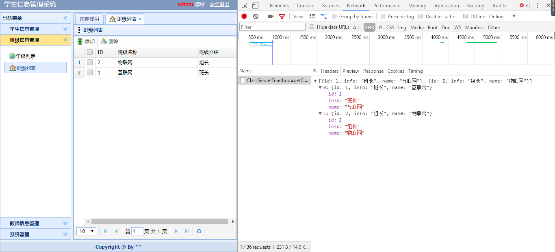
Task: Stop recording network log red button
Action: (244, 16)
